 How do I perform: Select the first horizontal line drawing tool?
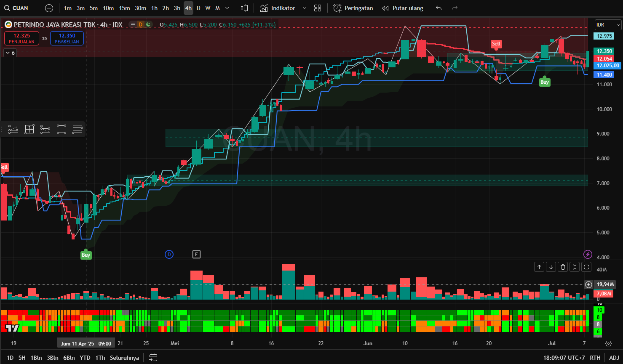[x=13, y=129]
